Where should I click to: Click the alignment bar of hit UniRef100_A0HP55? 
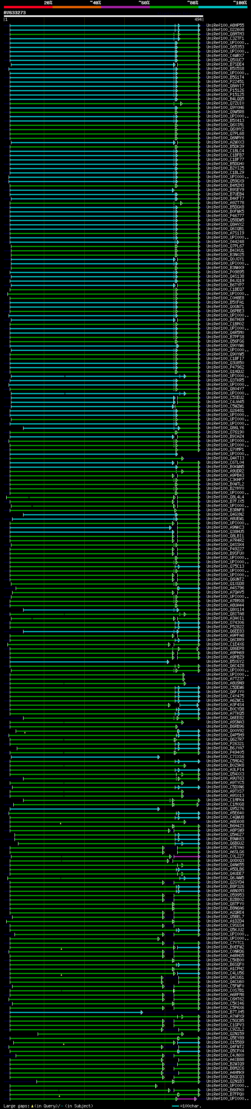pyautogui.click(x=105, y=26)
